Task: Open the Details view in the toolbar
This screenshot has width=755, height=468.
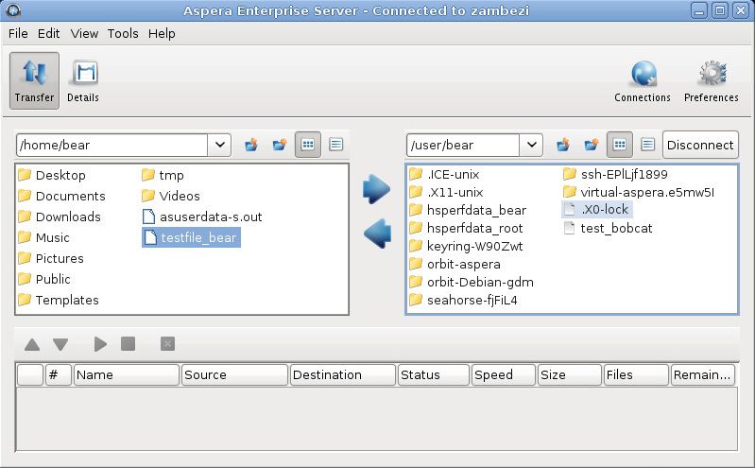Action: tap(83, 81)
